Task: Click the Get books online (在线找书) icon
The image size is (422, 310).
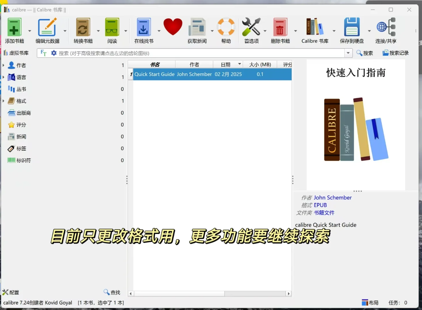Action: tap(144, 27)
